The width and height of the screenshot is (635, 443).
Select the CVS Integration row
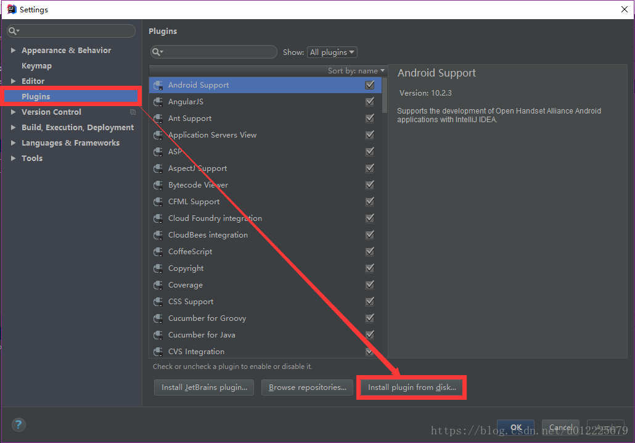click(265, 351)
